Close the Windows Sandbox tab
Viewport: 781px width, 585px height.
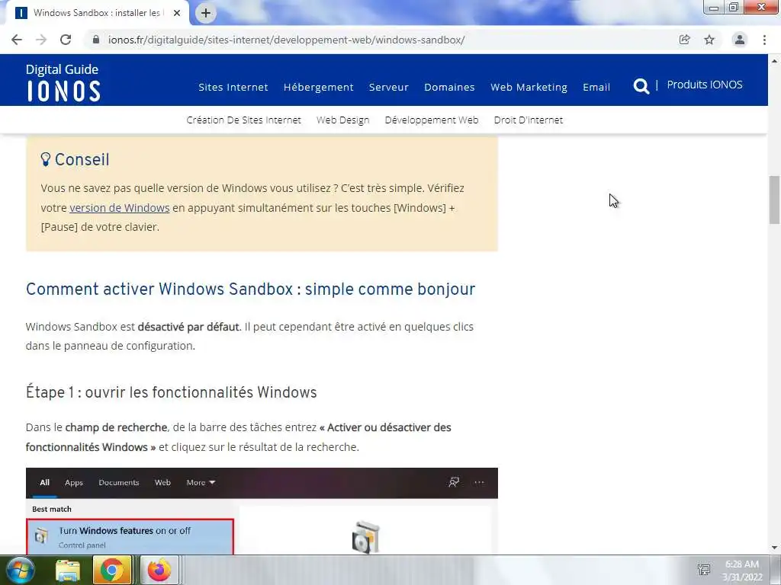(177, 13)
